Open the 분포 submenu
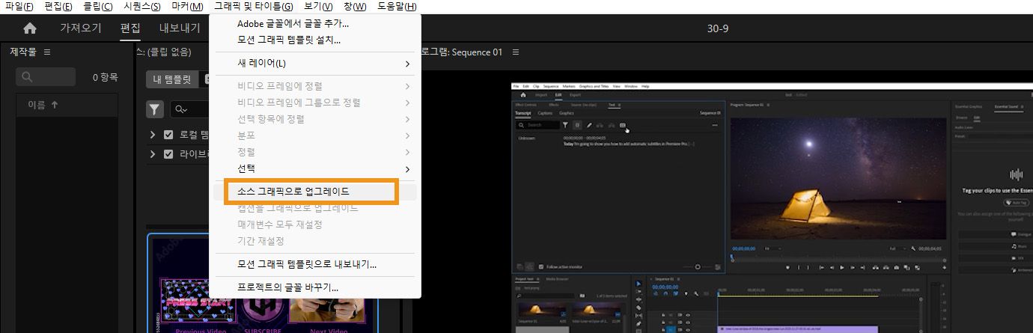Image resolution: width=1033 pixels, height=333 pixels. (314, 135)
